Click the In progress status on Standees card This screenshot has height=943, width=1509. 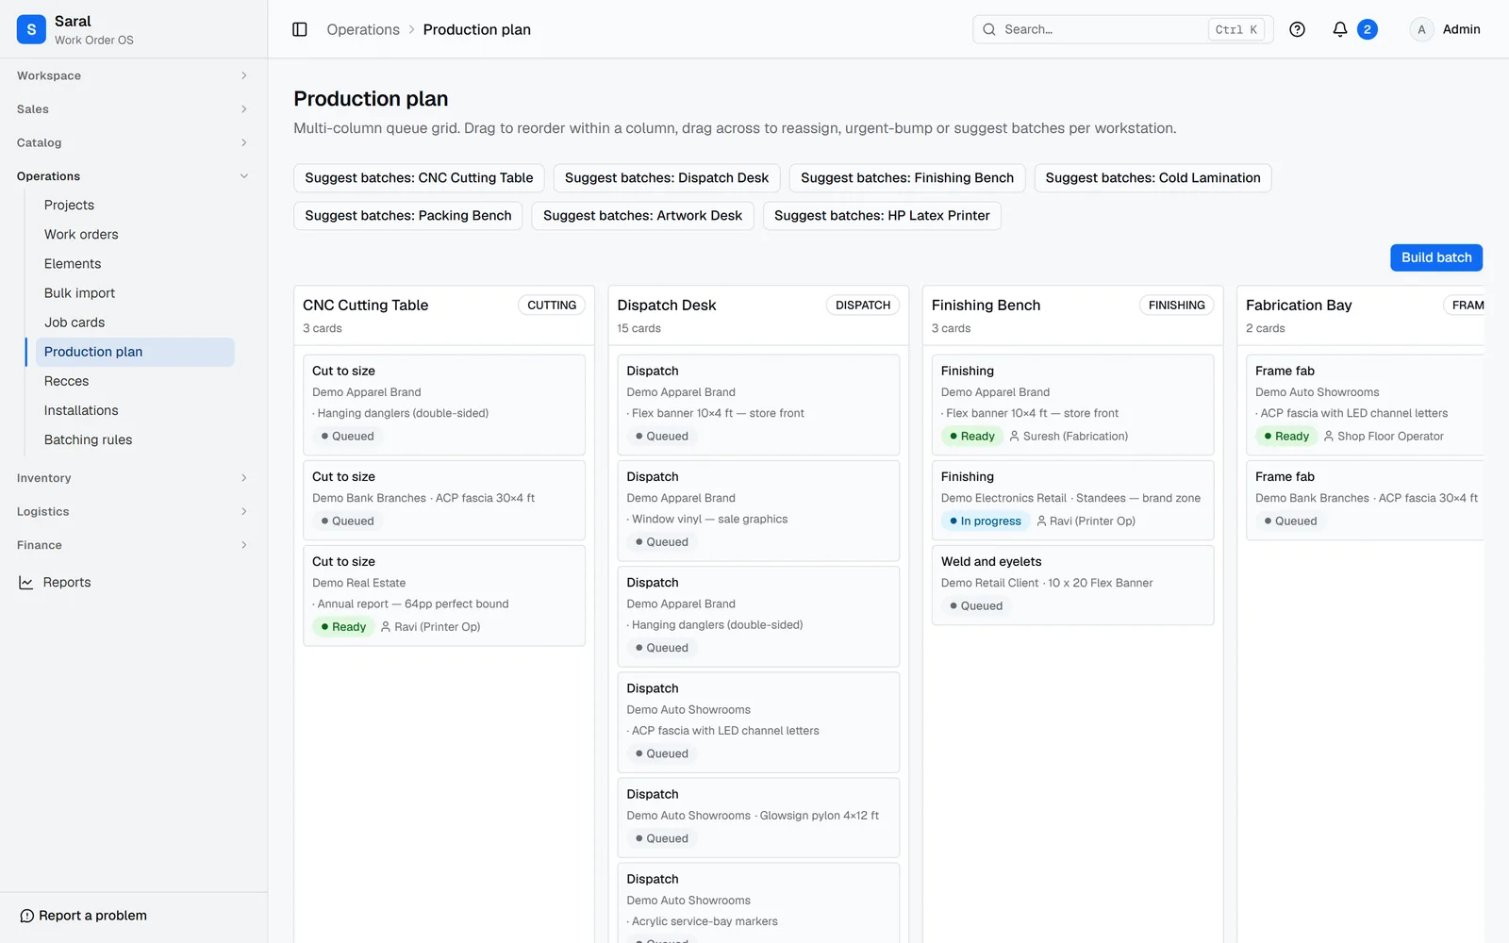[985, 521]
